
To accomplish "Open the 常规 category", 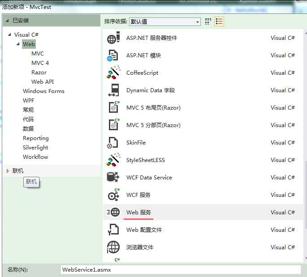I will pyautogui.click(x=28, y=110).
